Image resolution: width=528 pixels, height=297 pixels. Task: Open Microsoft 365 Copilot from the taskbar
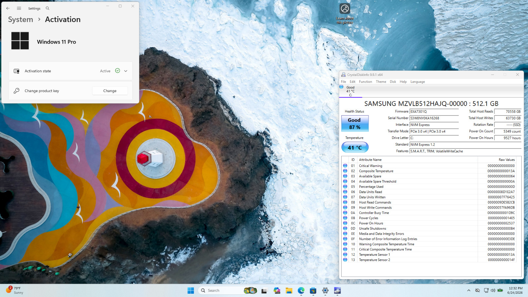pyautogui.click(x=277, y=290)
